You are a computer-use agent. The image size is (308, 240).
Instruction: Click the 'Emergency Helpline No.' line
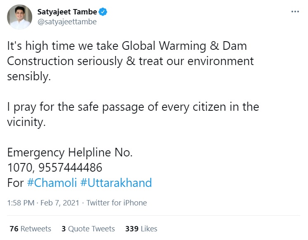(x=70, y=153)
